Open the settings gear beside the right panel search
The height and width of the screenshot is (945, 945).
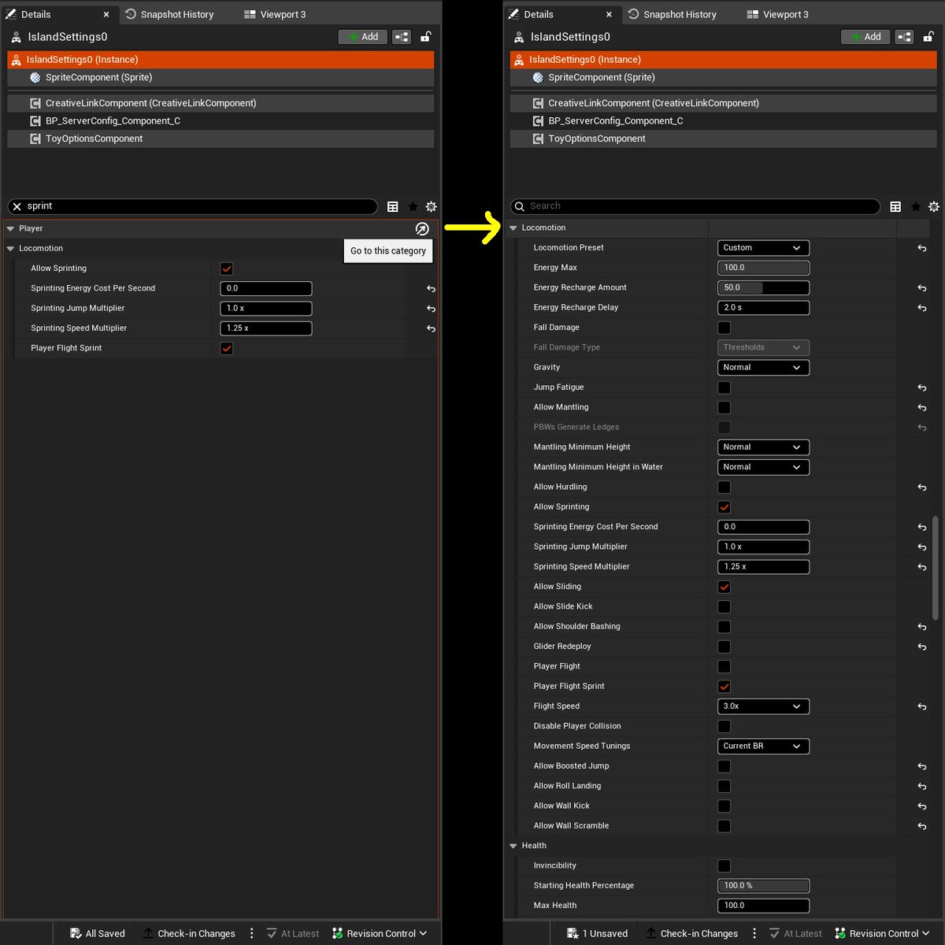934,206
